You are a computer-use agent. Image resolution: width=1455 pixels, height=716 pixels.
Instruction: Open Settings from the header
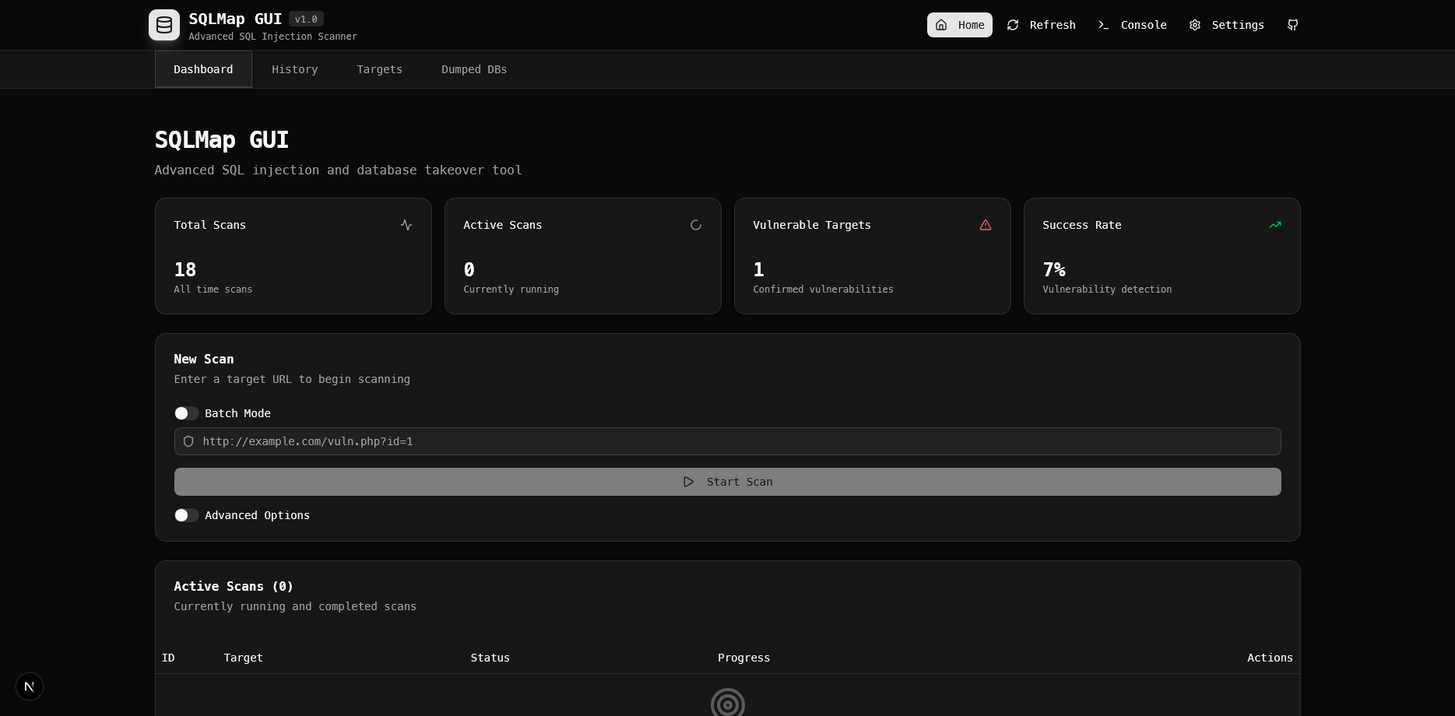pyautogui.click(x=1226, y=25)
